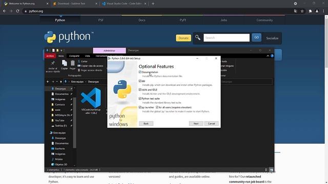Click the Donate button on python.org
The image size is (328, 184).
point(183,38)
